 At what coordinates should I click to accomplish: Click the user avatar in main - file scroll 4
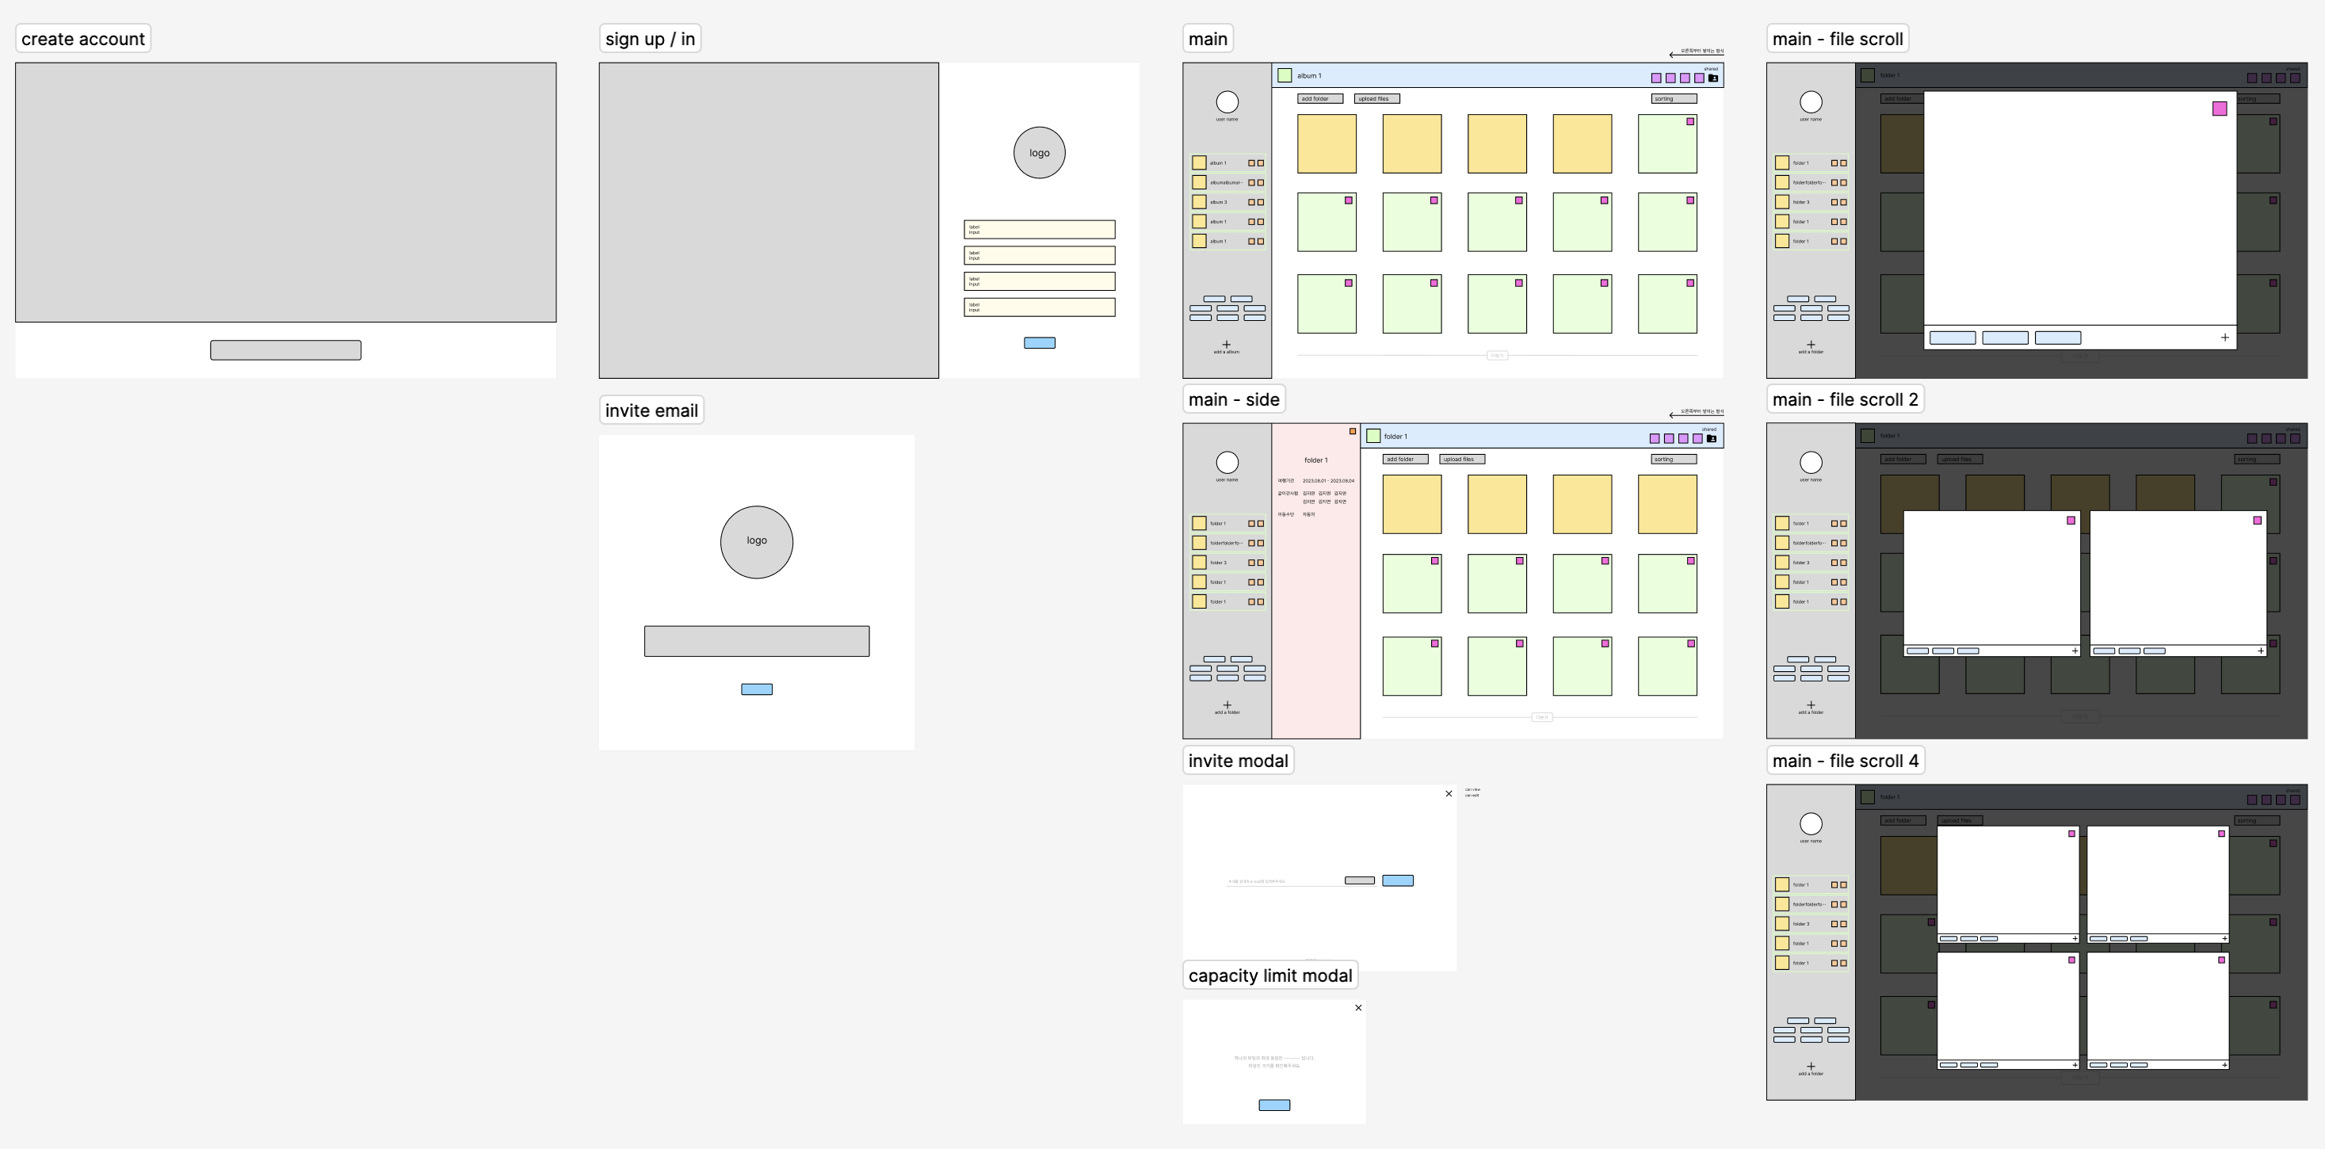1811,823
